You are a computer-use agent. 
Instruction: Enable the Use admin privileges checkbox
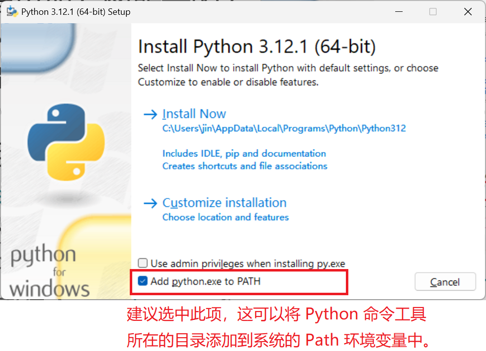point(143,263)
